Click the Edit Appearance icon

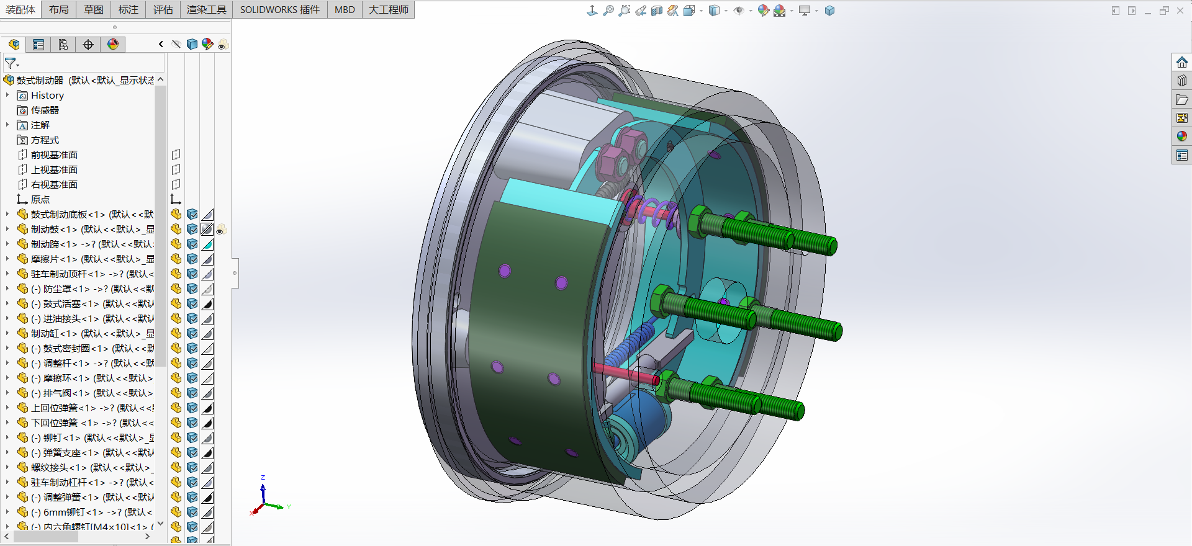764,11
